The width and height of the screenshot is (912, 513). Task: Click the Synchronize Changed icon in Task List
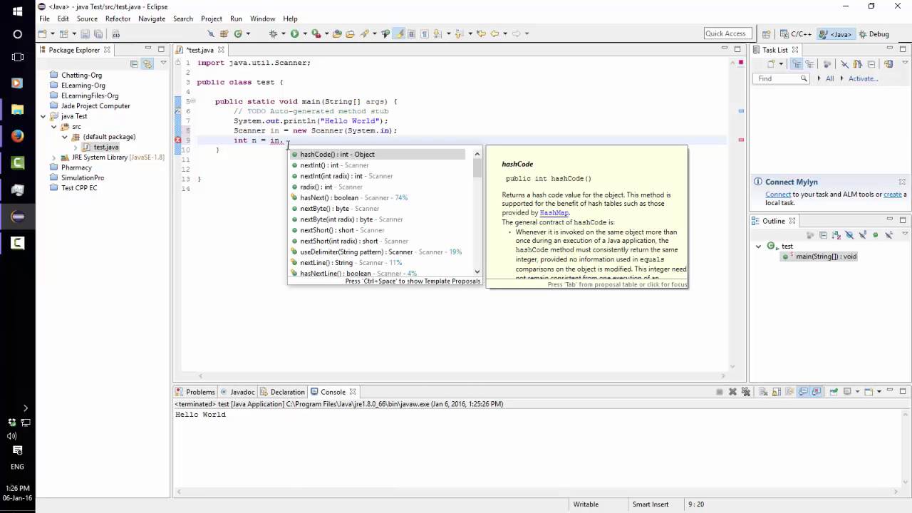point(888,63)
